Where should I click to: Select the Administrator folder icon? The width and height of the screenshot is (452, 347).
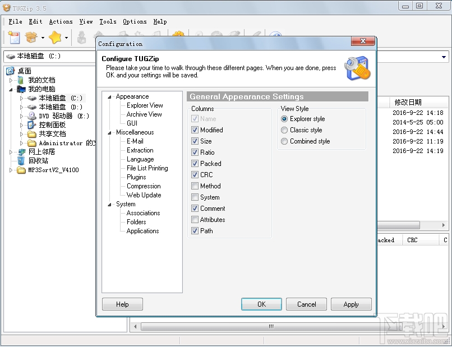pyautogui.click(x=32, y=143)
